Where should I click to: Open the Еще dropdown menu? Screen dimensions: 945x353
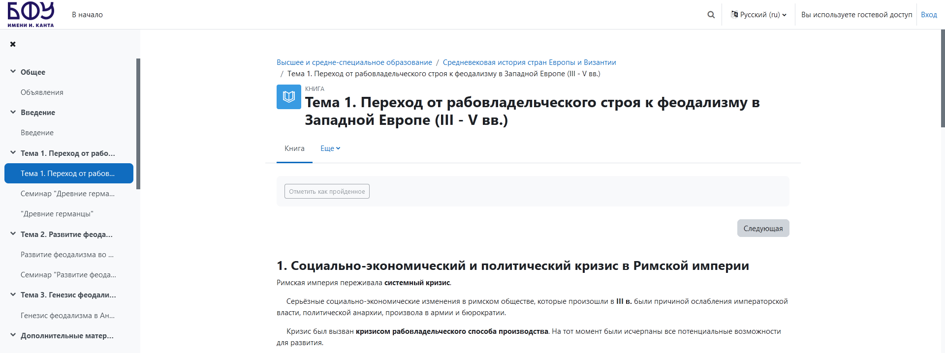click(330, 148)
